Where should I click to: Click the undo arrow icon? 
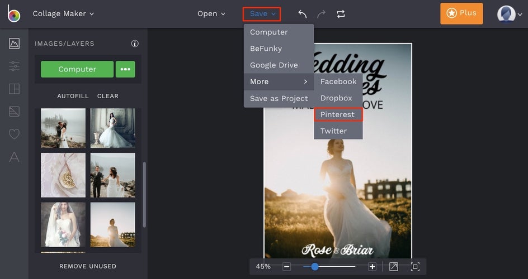[x=303, y=14]
